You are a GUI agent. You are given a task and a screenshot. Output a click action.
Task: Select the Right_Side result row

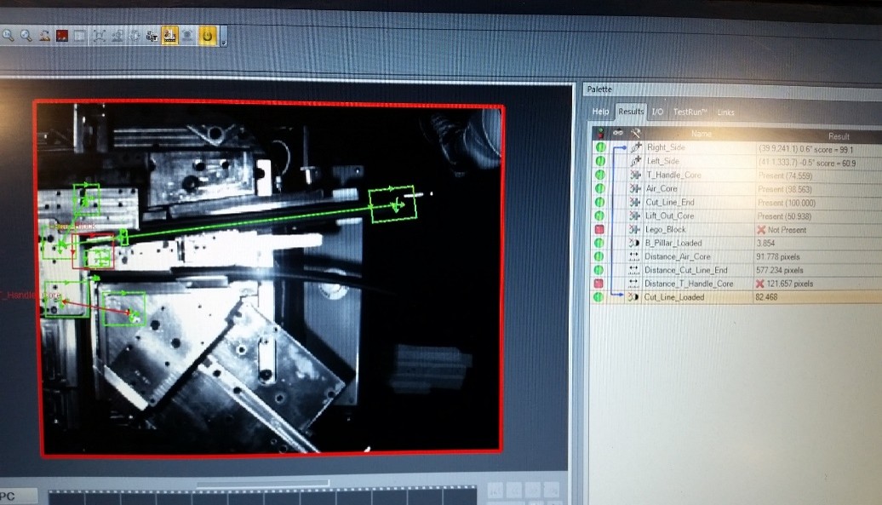tap(665, 147)
